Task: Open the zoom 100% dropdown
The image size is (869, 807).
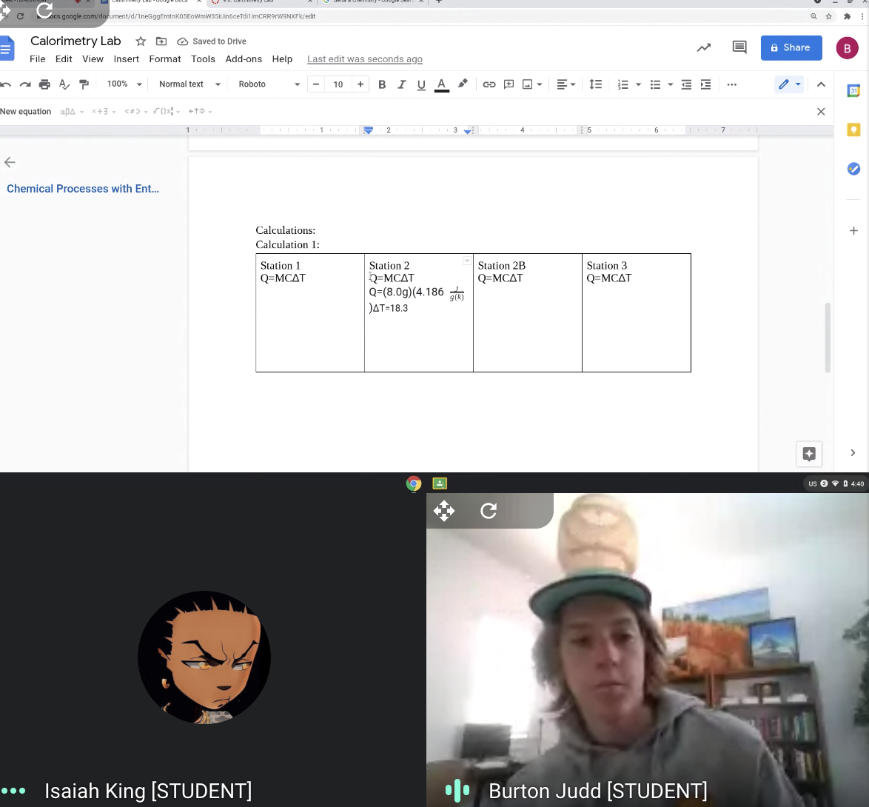Action: [124, 84]
